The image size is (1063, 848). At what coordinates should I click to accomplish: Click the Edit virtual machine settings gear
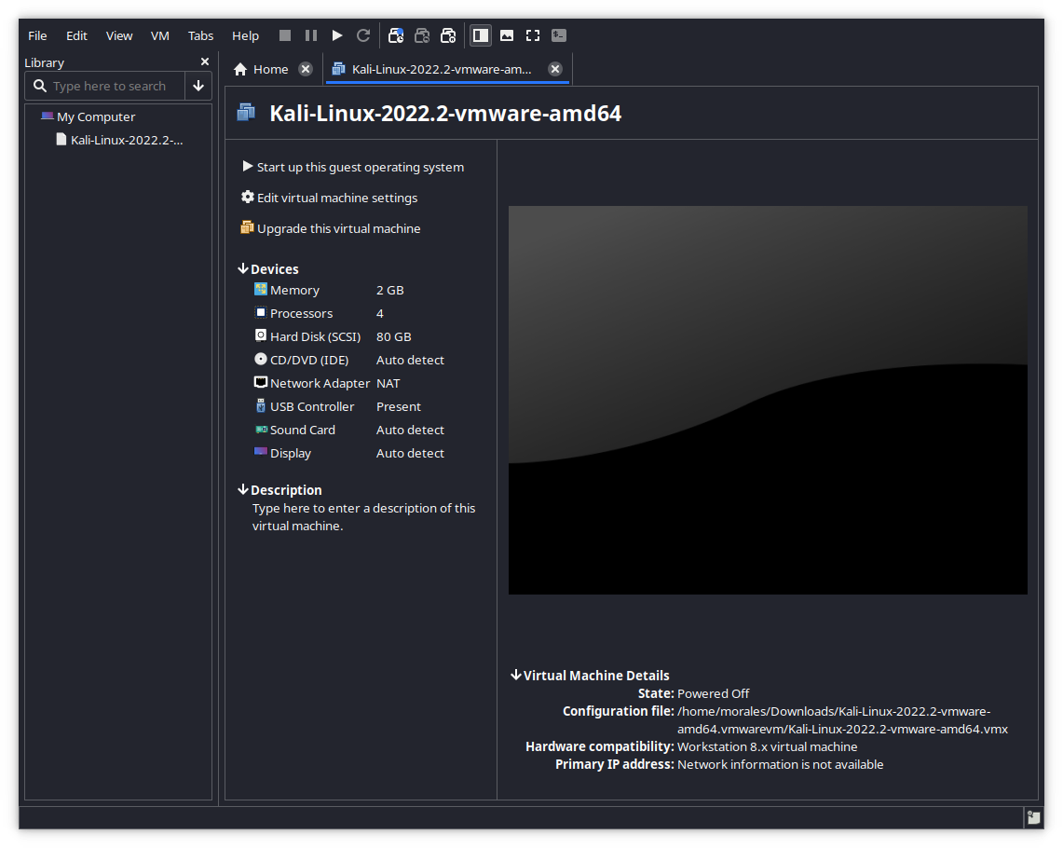[248, 198]
